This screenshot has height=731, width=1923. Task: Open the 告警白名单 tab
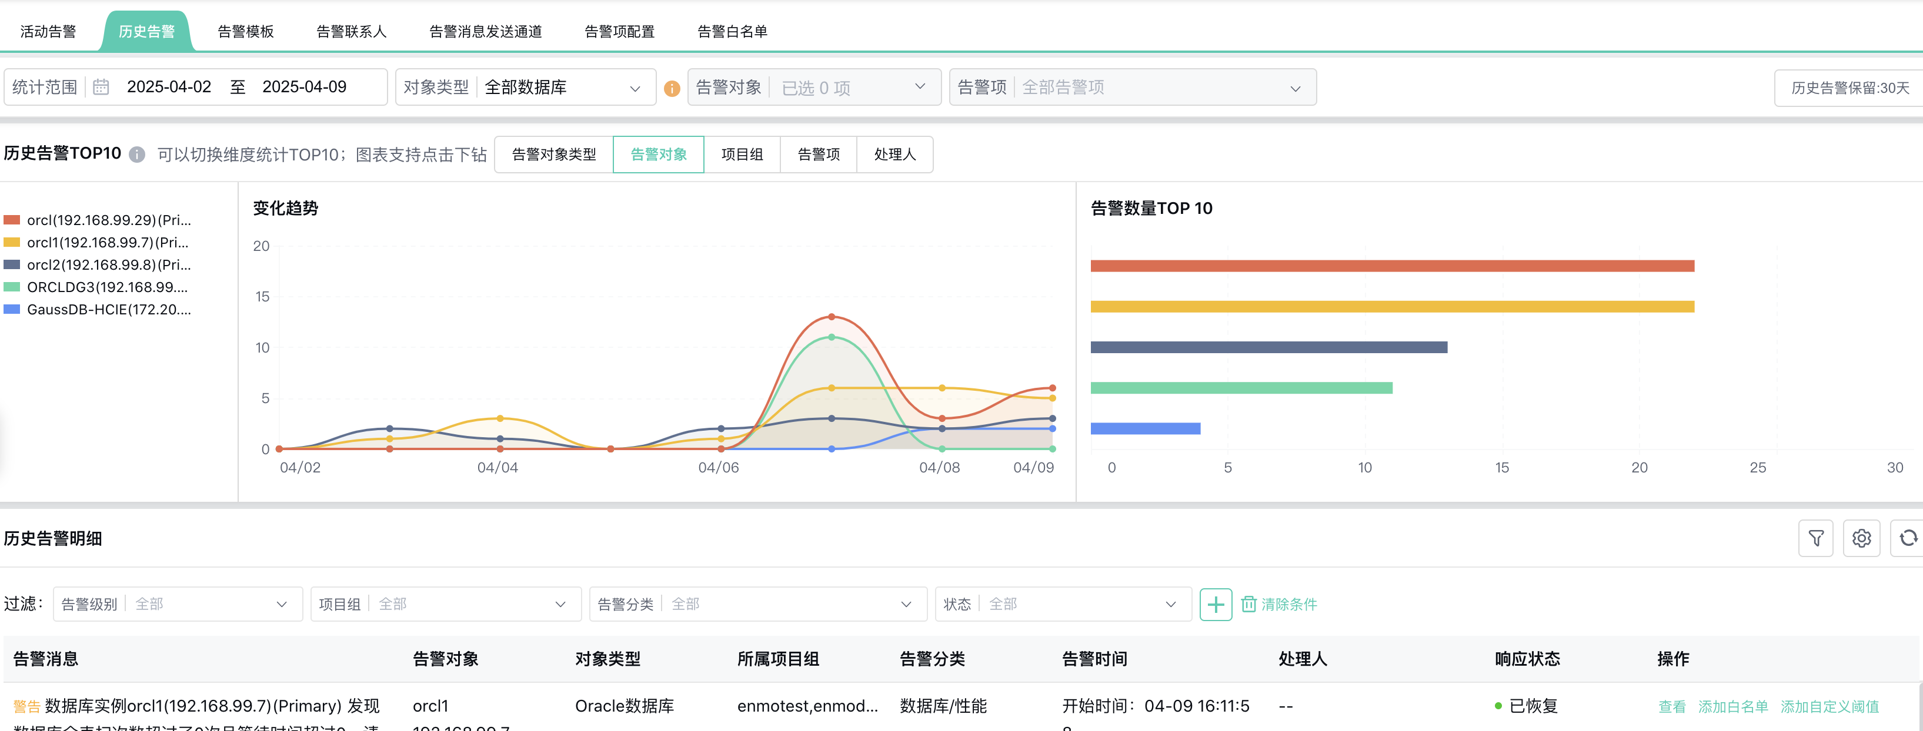pyautogui.click(x=732, y=31)
